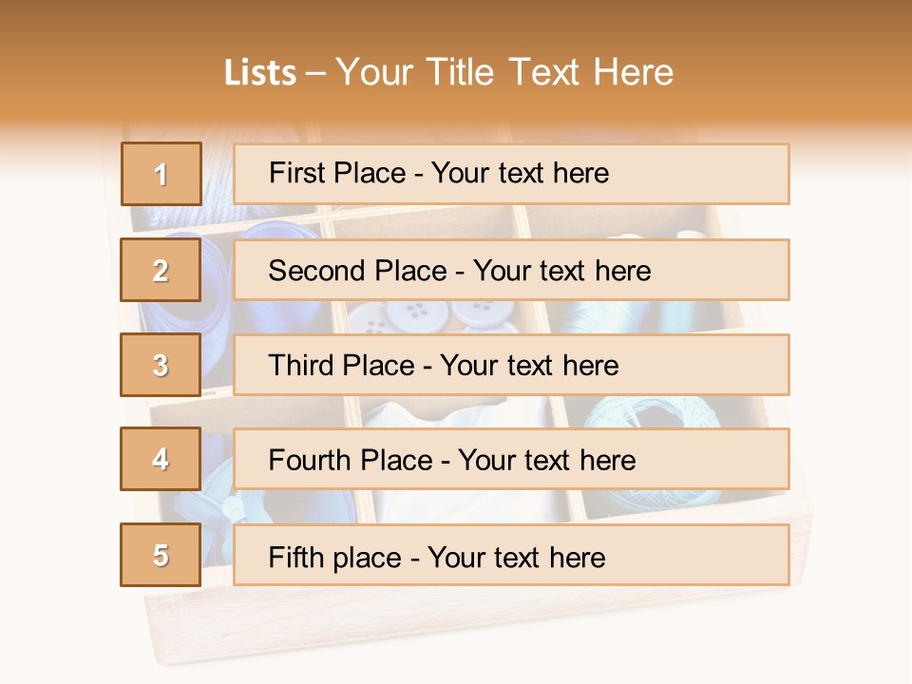Click the number 2 box

coord(161,270)
